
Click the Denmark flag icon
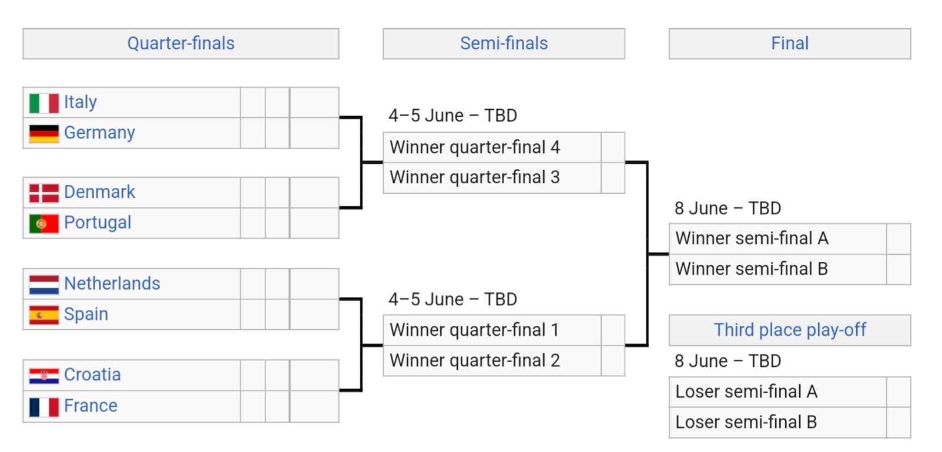point(44,193)
